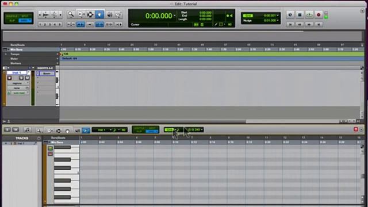Open main counter format dropdown
The height and width of the screenshot is (207, 368).
click(x=174, y=16)
